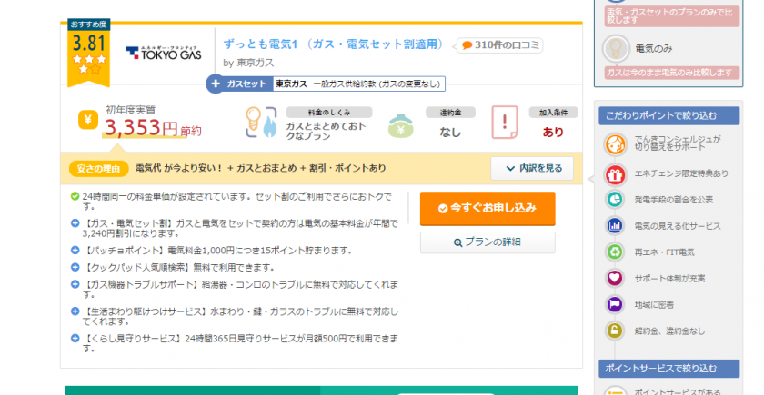Toggle でんきコンシェルジュ filter icon
This screenshot has width=764, height=395.
615,144
